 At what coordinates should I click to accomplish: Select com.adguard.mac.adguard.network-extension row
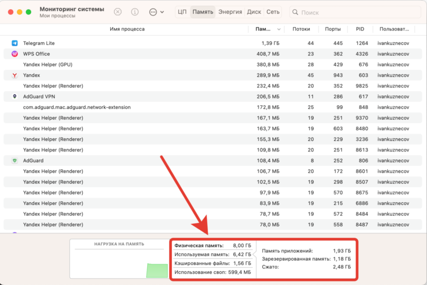(x=213, y=107)
